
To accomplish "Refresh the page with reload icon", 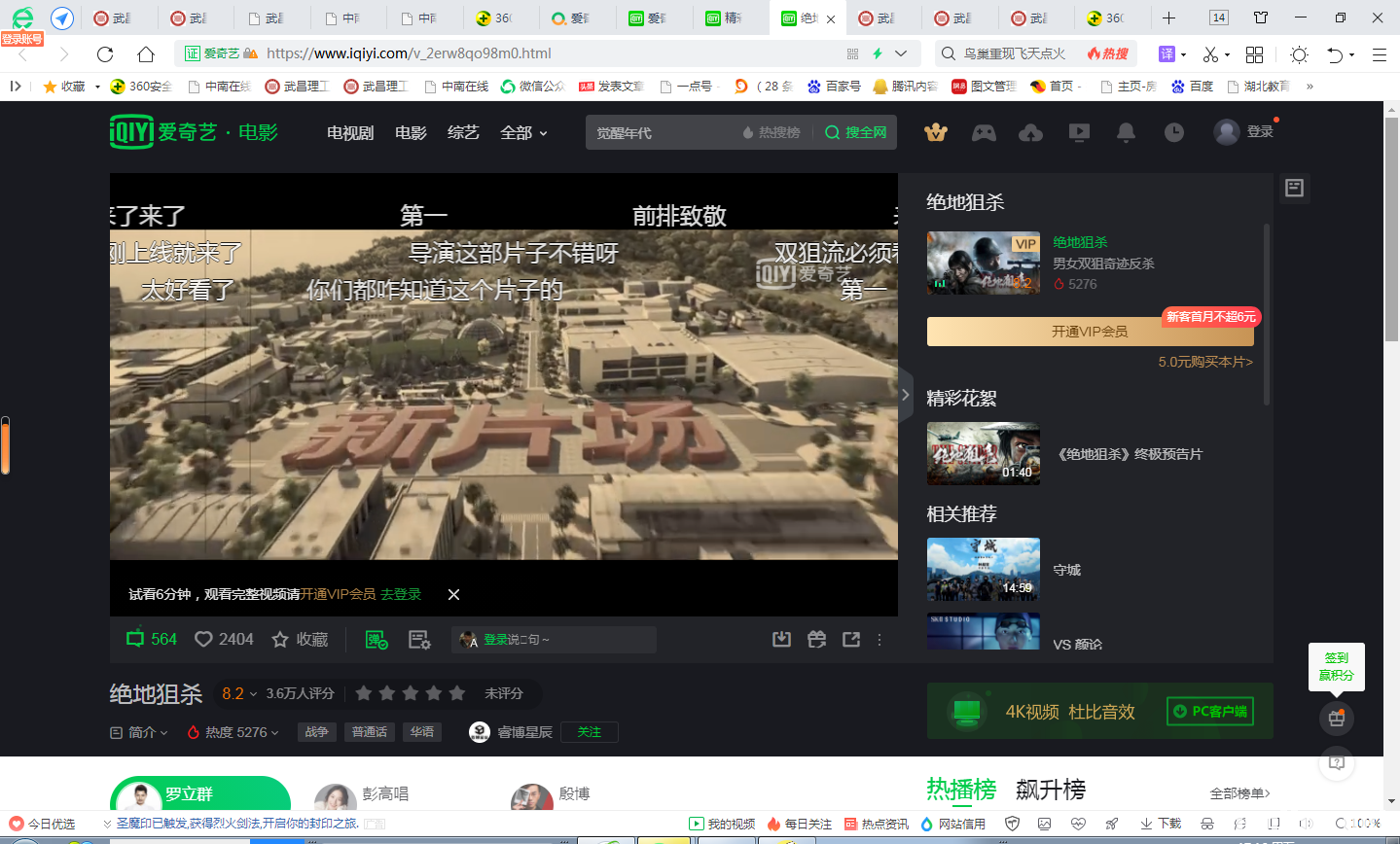I will click(105, 53).
